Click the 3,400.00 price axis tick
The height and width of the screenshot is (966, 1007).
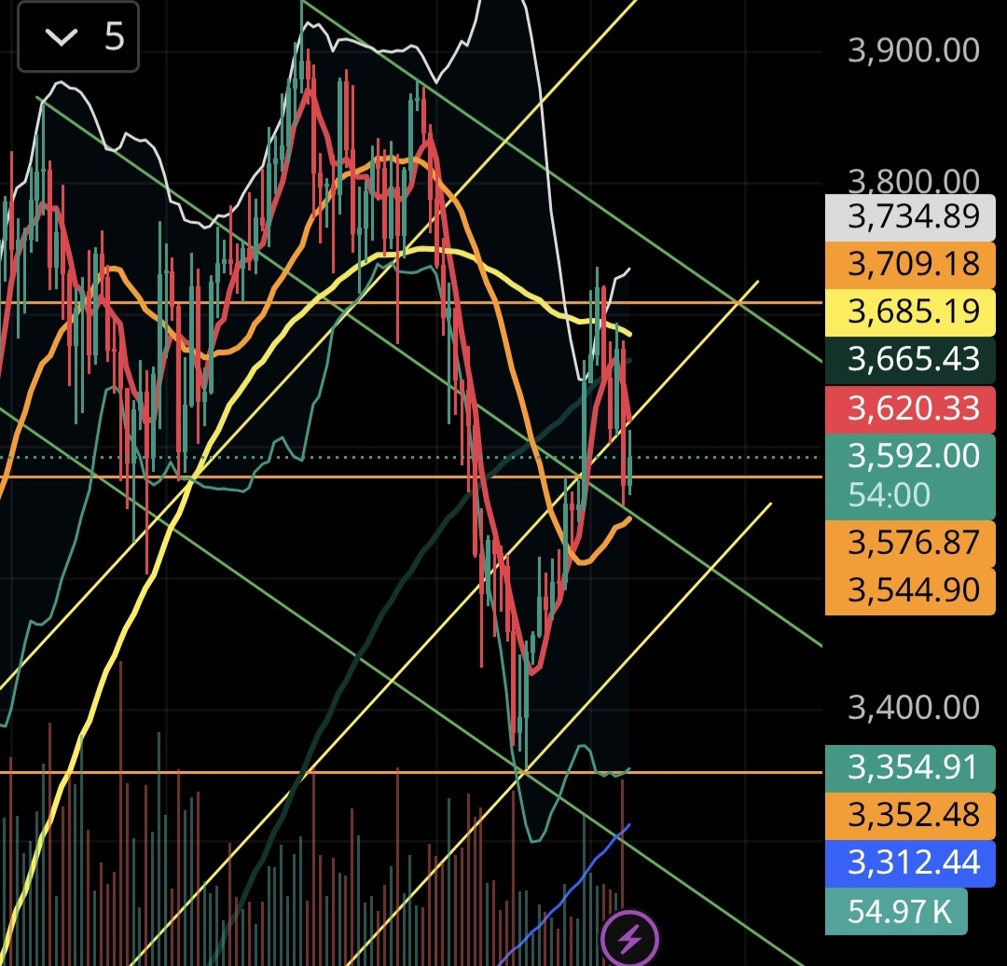click(x=913, y=708)
